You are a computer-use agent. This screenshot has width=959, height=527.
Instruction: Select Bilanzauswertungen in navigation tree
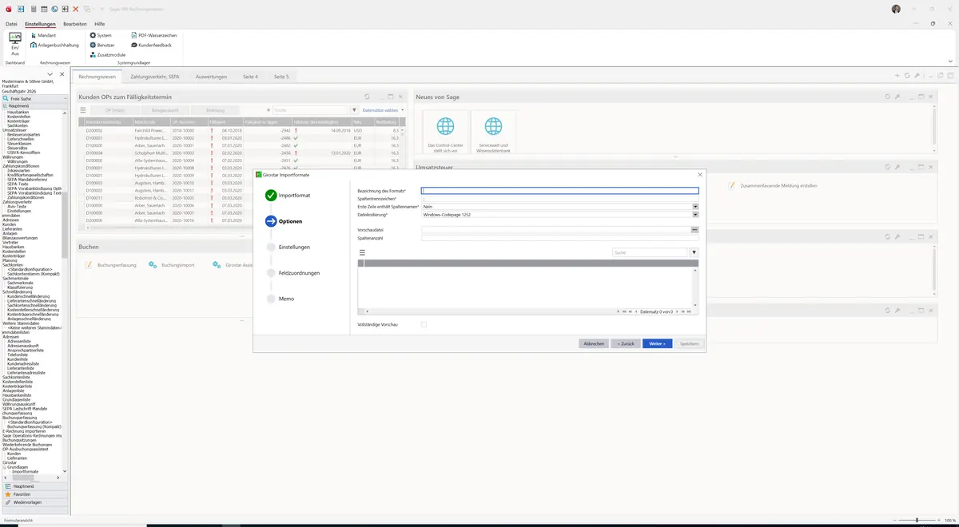click(20, 237)
